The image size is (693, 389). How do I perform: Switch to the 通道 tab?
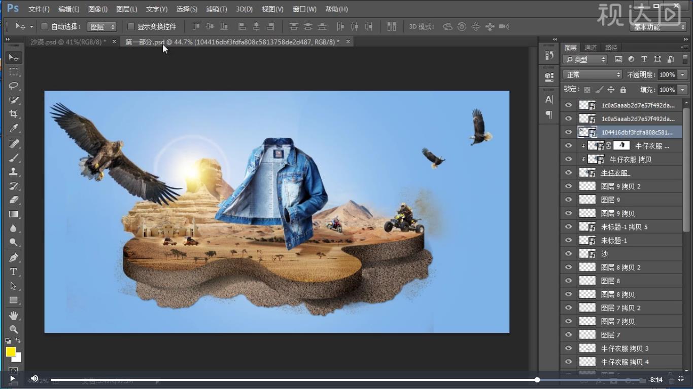pos(591,48)
